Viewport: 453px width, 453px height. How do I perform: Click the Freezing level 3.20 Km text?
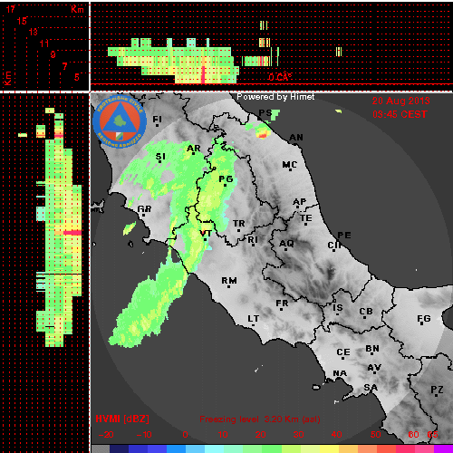[260, 419]
